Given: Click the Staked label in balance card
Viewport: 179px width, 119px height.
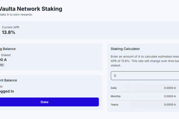Looking at the screenshot, I should coord(6,55).
